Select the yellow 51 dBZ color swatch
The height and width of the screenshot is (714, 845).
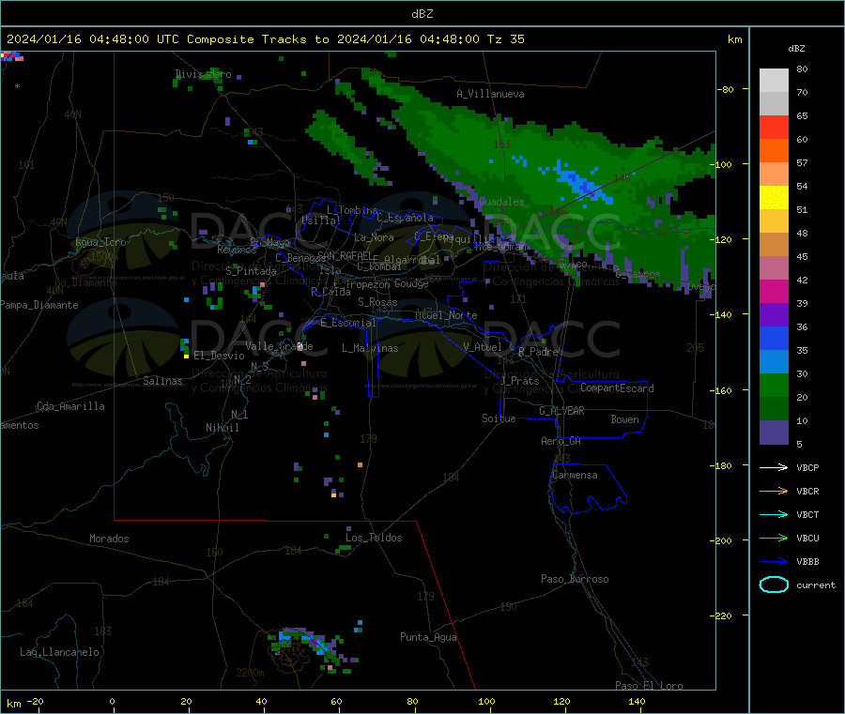774,198
